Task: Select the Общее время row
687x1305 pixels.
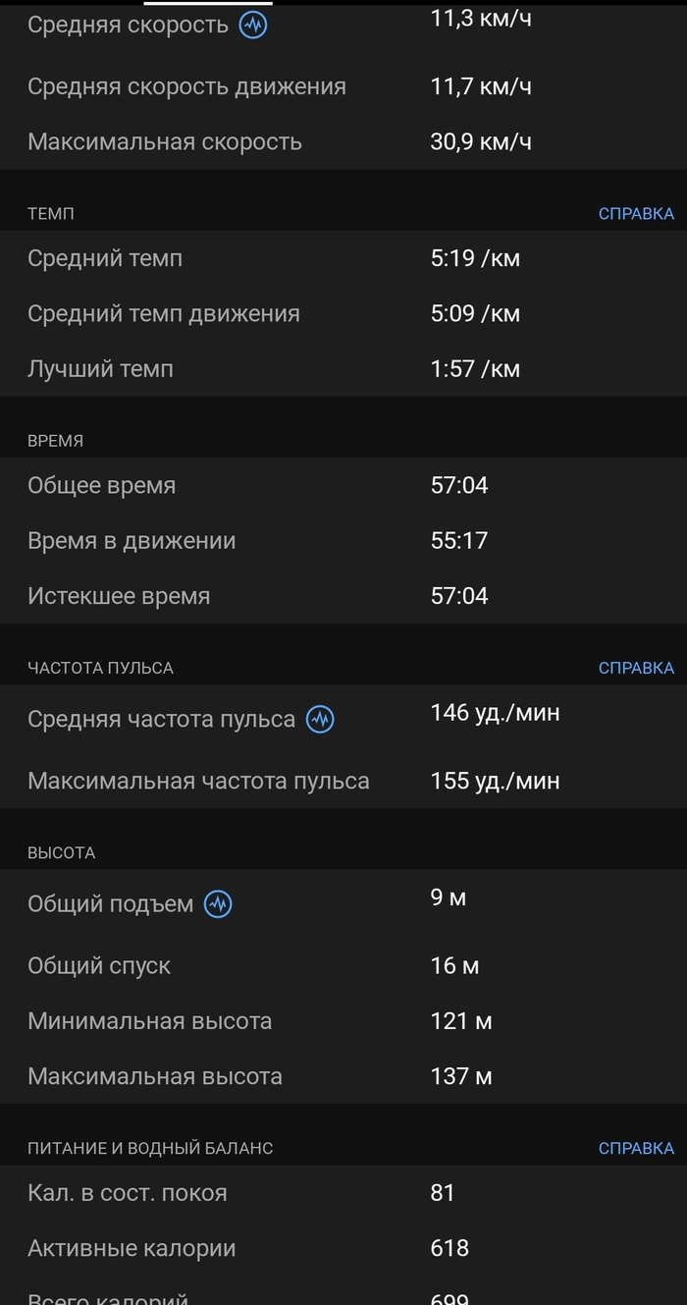Action: pyautogui.click(x=343, y=486)
